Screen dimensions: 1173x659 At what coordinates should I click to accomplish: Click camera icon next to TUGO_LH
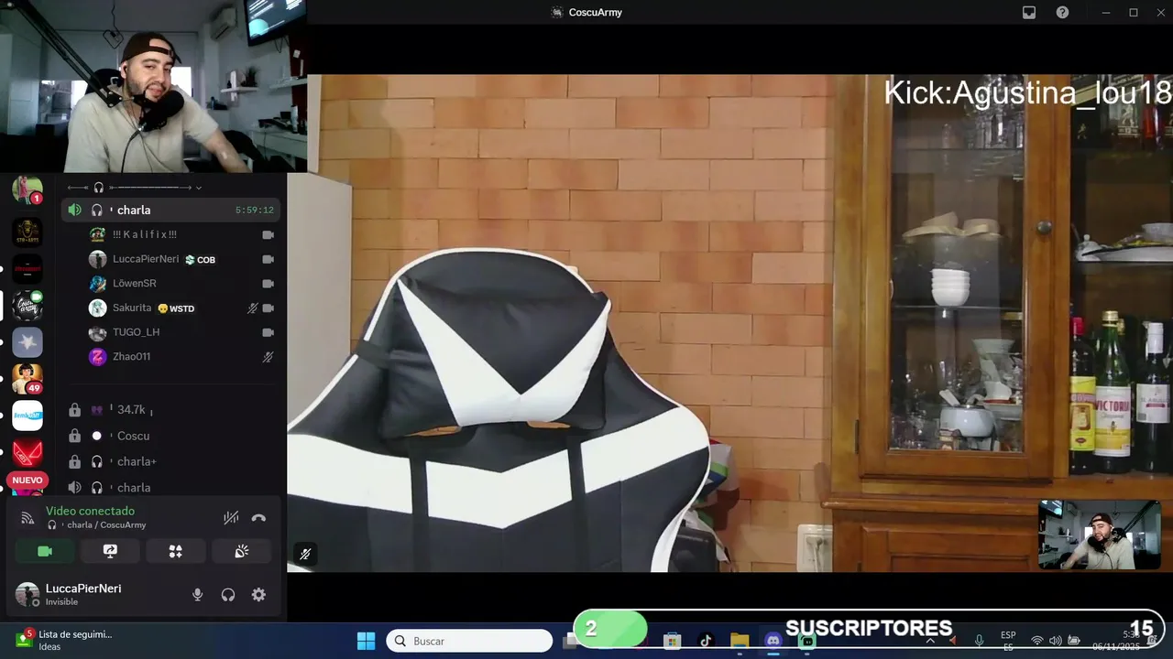tap(268, 332)
